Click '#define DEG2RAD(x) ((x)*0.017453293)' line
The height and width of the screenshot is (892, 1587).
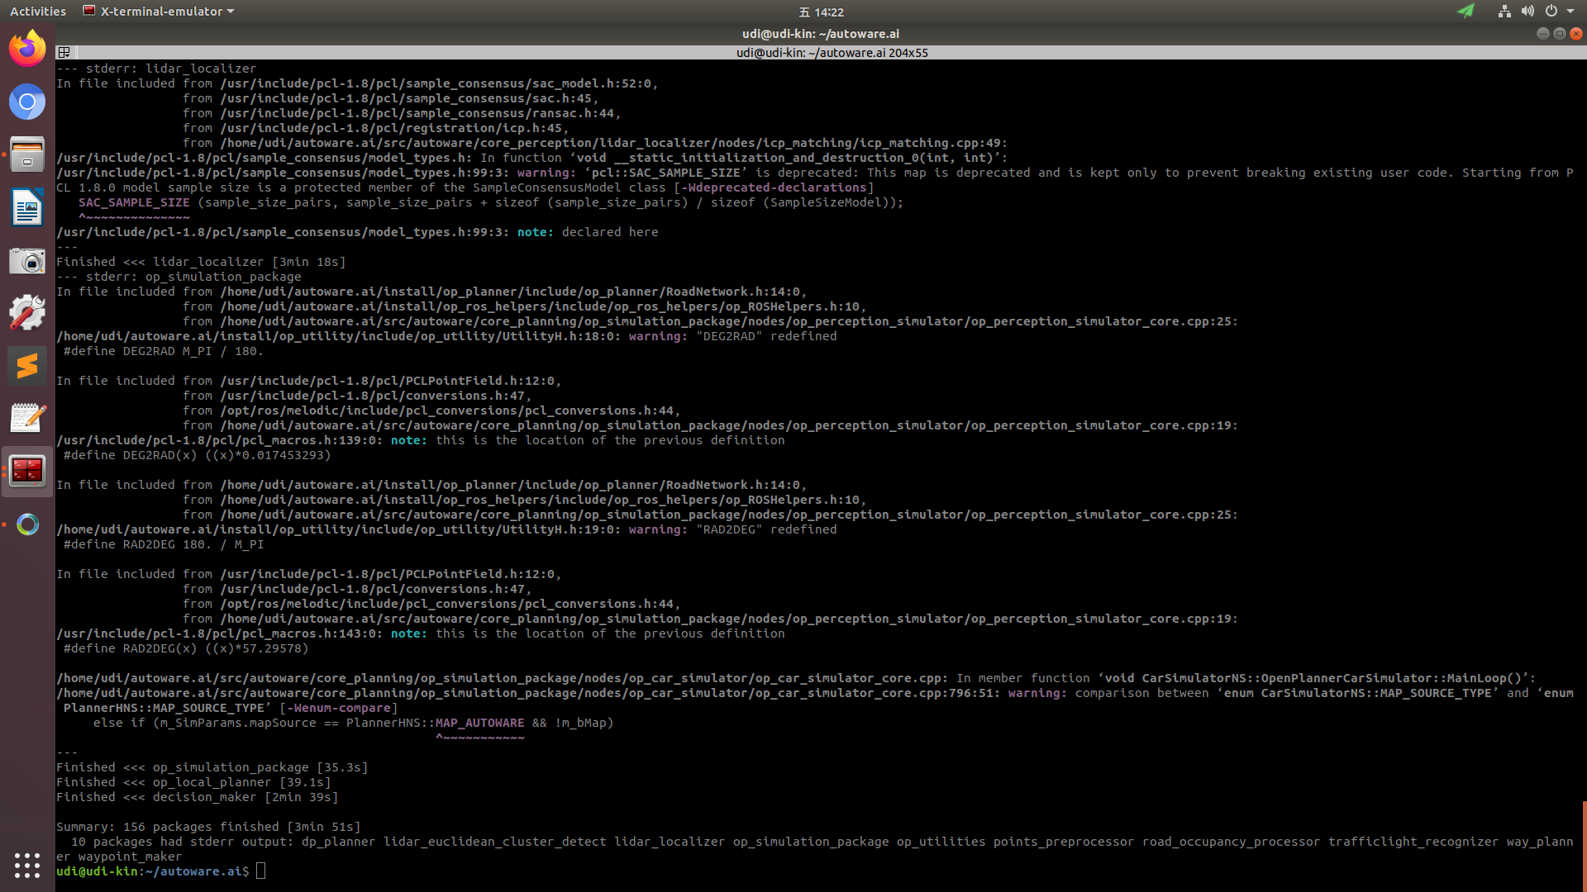point(197,455)
